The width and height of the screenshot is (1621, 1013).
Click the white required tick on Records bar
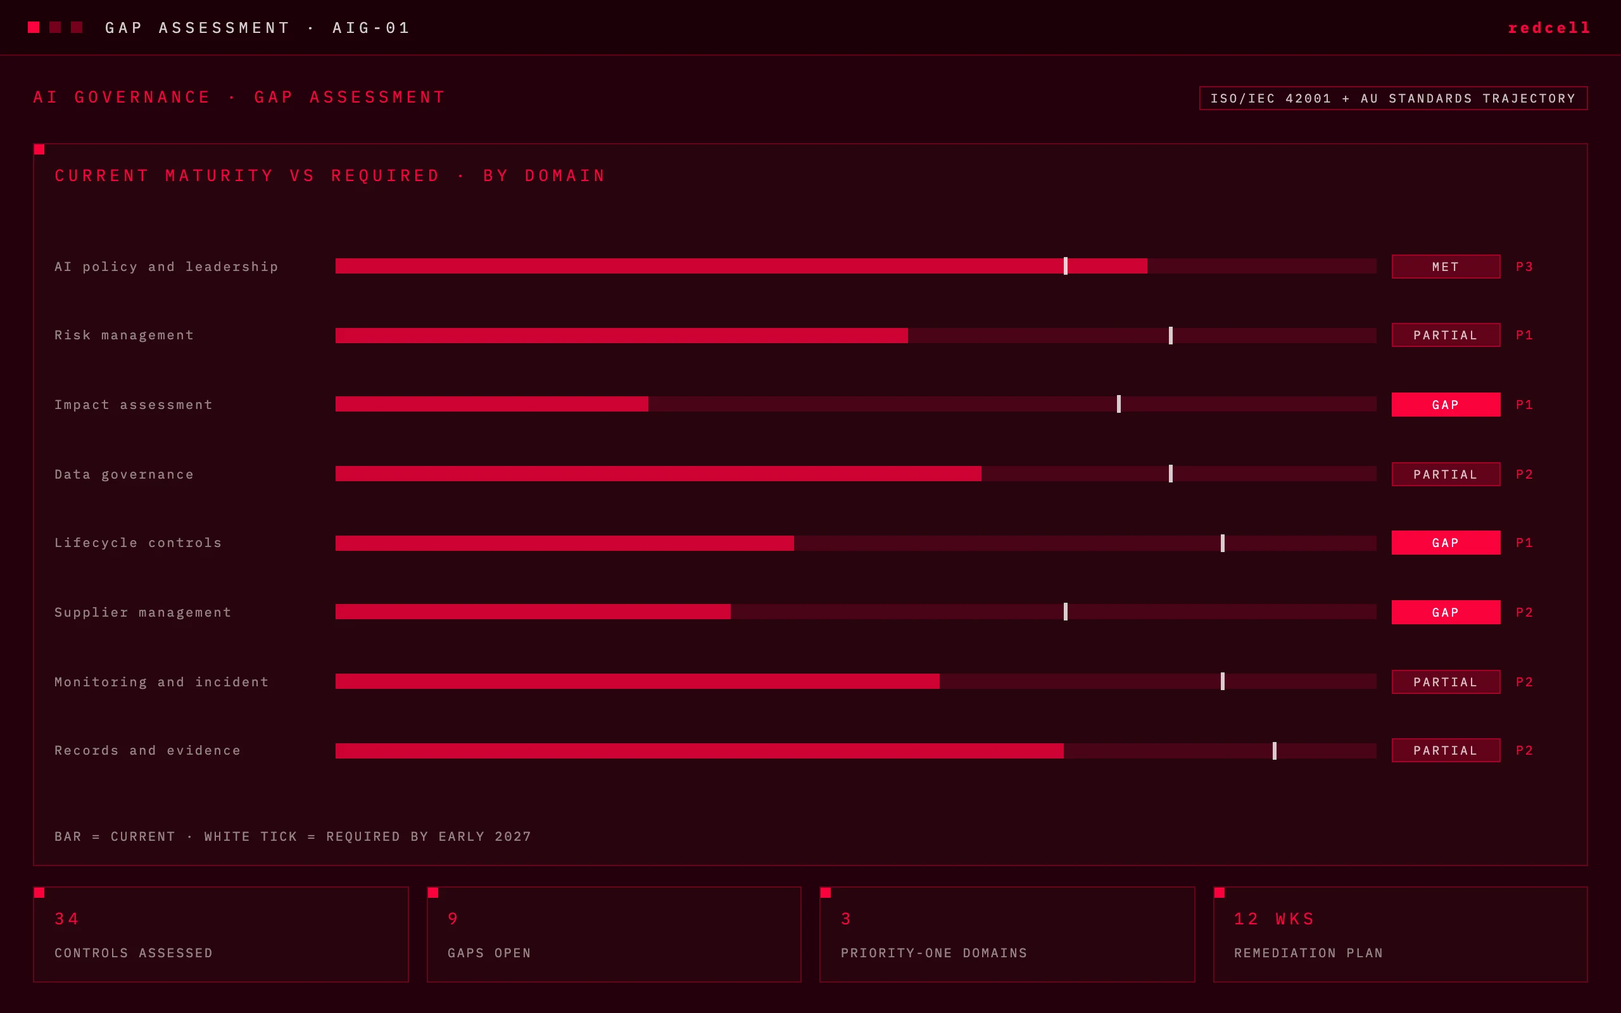click(x=1274, y=750)
